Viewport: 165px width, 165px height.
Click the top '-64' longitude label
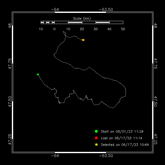click(x=55, y=10)
